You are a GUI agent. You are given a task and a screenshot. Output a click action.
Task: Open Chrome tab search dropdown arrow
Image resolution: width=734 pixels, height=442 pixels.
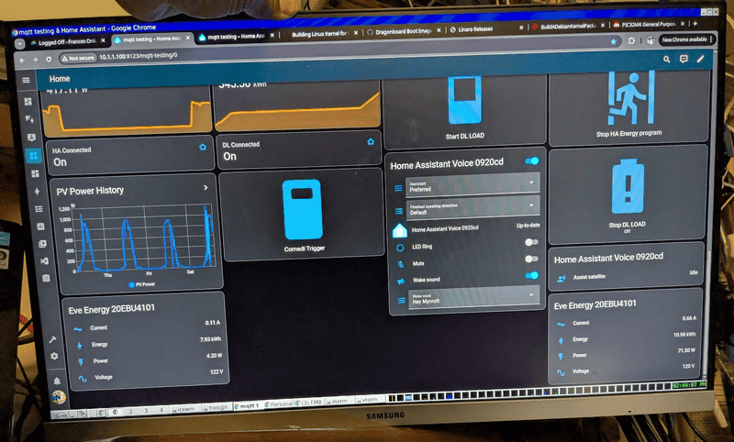[19, 43]
